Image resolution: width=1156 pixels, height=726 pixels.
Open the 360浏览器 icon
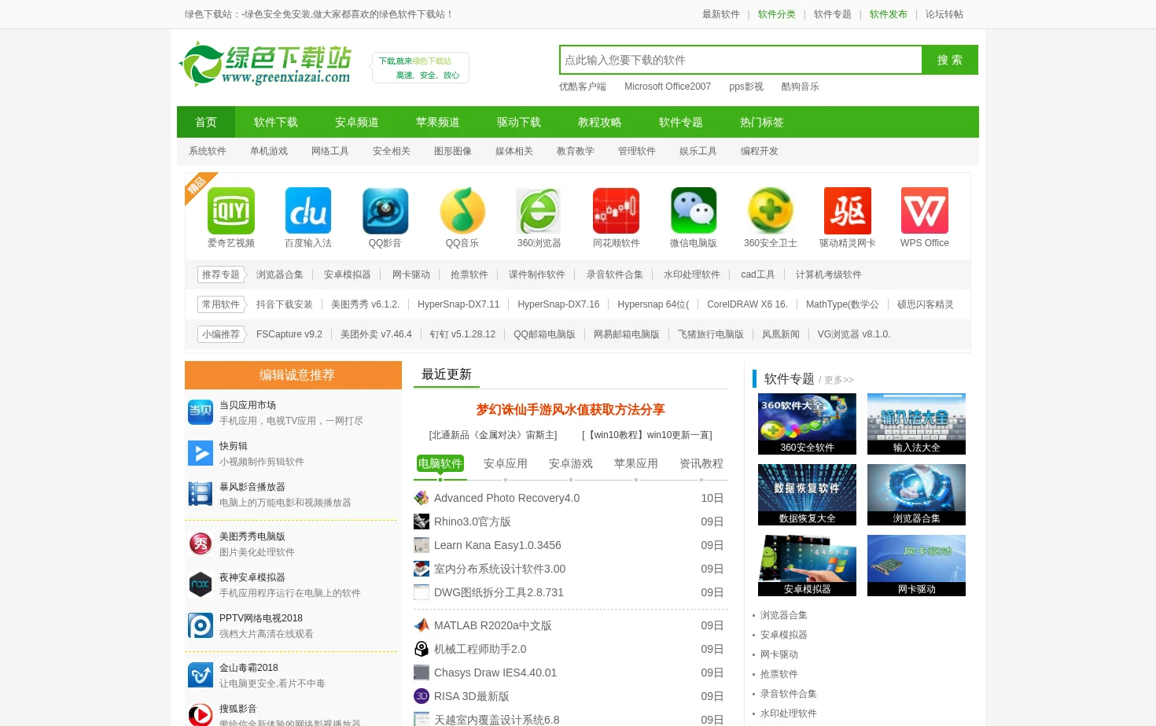(x=539, y=211)
